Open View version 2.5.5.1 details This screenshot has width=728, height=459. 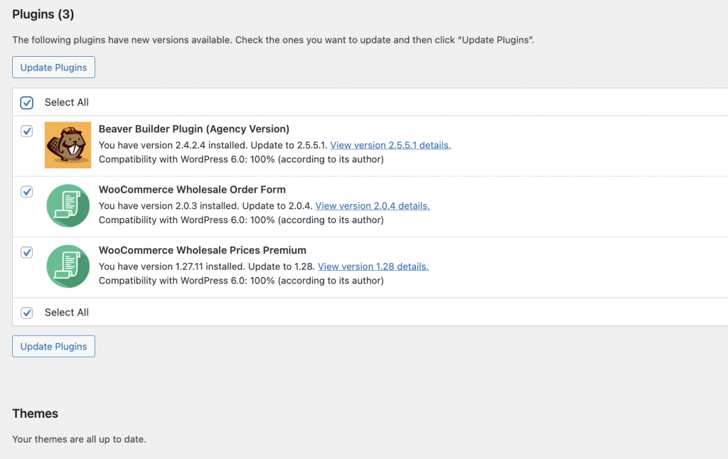390,144
